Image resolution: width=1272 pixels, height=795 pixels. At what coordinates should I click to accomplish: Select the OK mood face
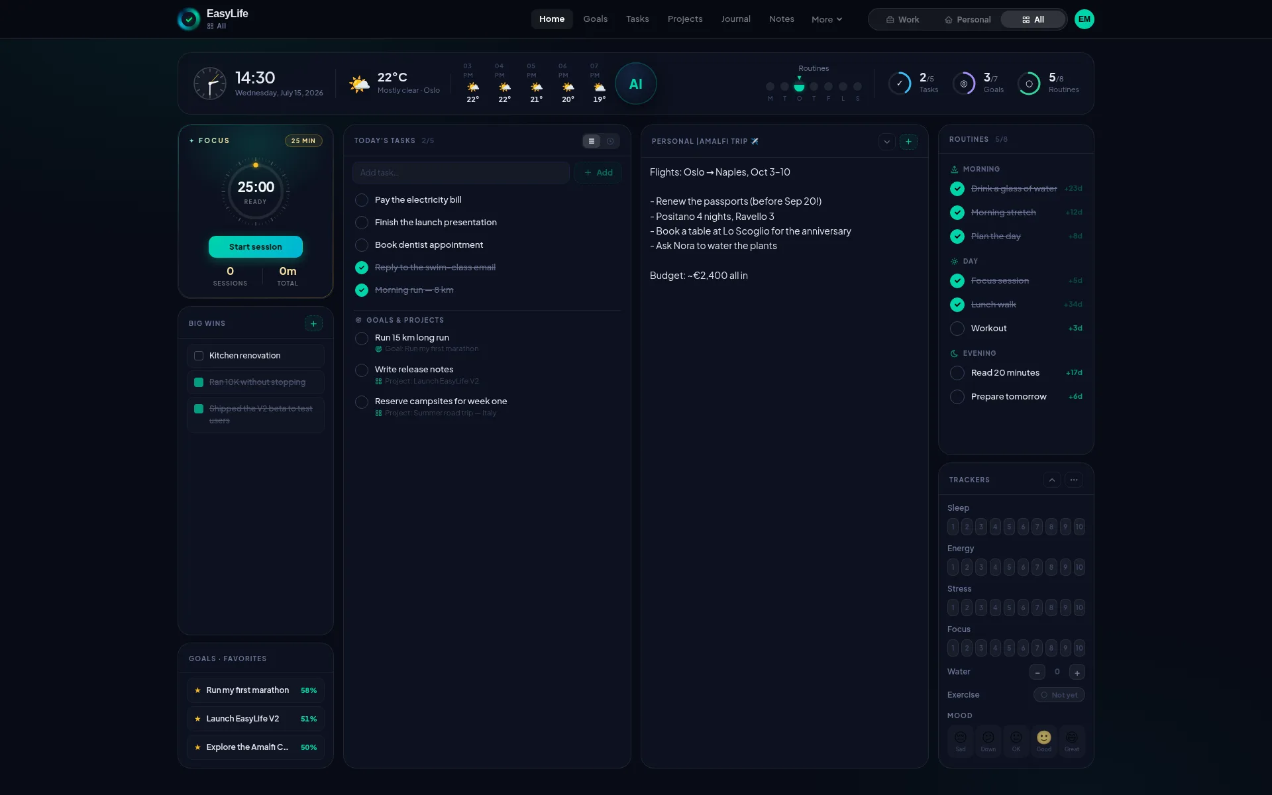point(1016,740)
